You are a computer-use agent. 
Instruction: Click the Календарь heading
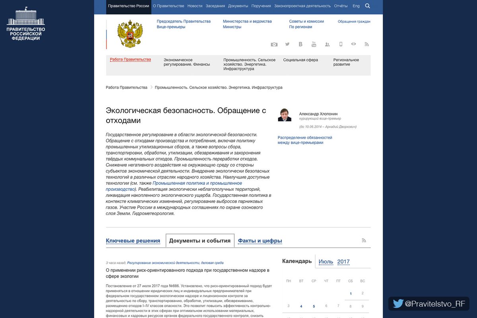(x=297, y=261)
